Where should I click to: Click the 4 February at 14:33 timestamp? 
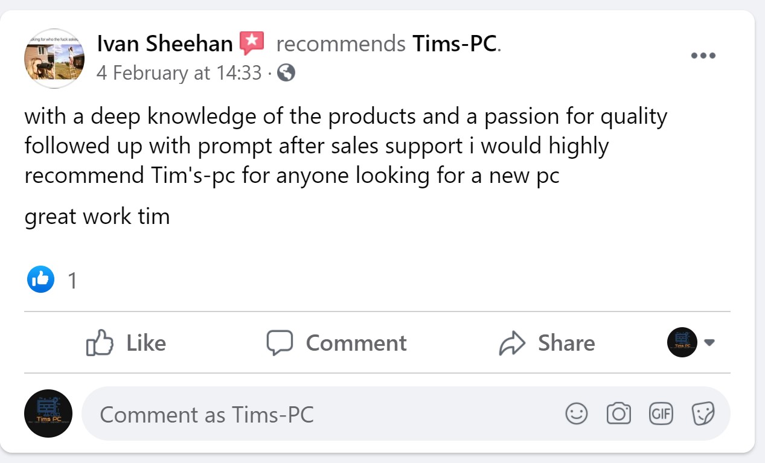[179, 73]
